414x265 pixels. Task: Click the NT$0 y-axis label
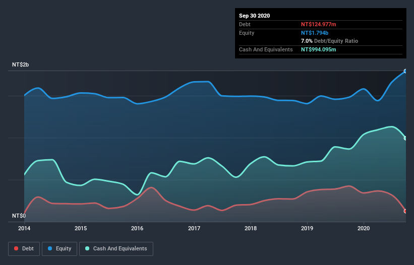[x=19, y=216]
